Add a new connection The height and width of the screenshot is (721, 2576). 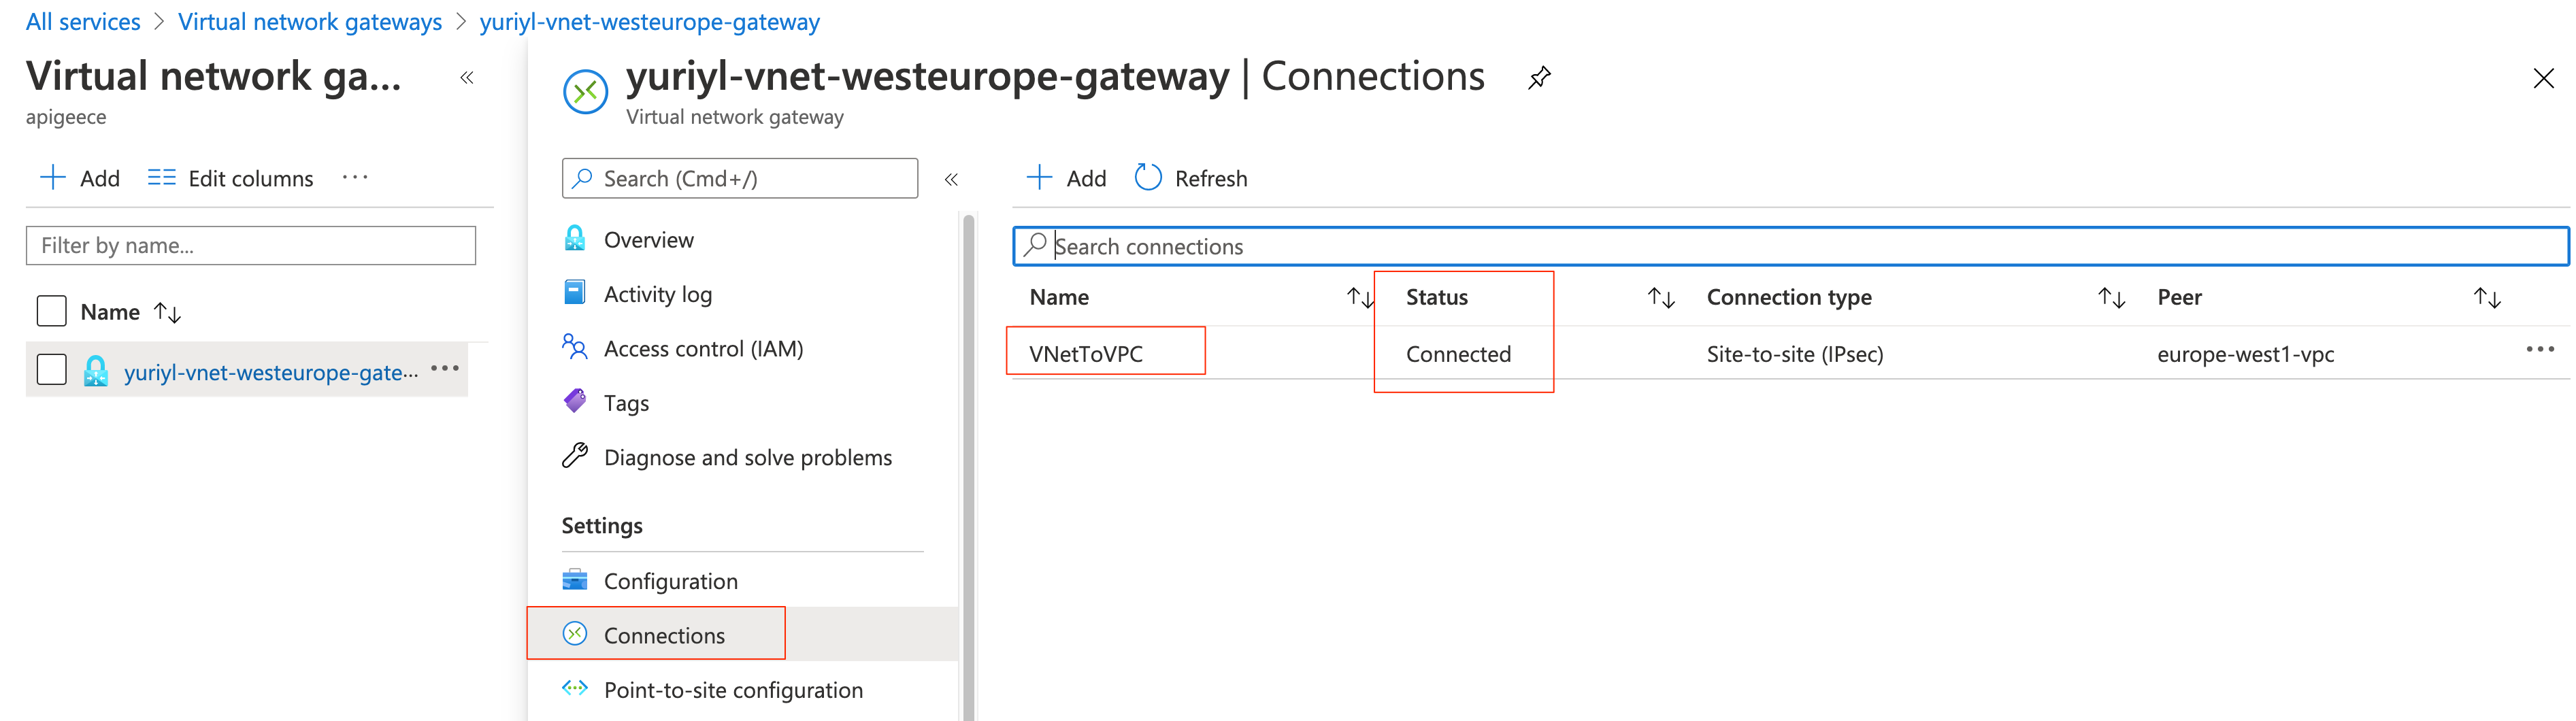point(1067,178)
